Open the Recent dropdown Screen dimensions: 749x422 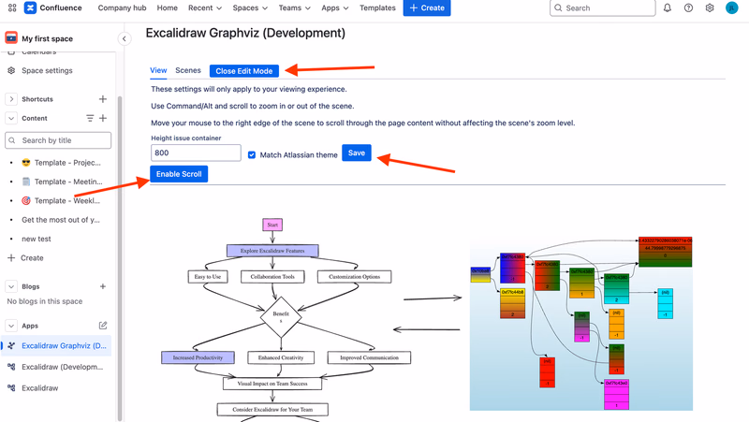point(205,7)
